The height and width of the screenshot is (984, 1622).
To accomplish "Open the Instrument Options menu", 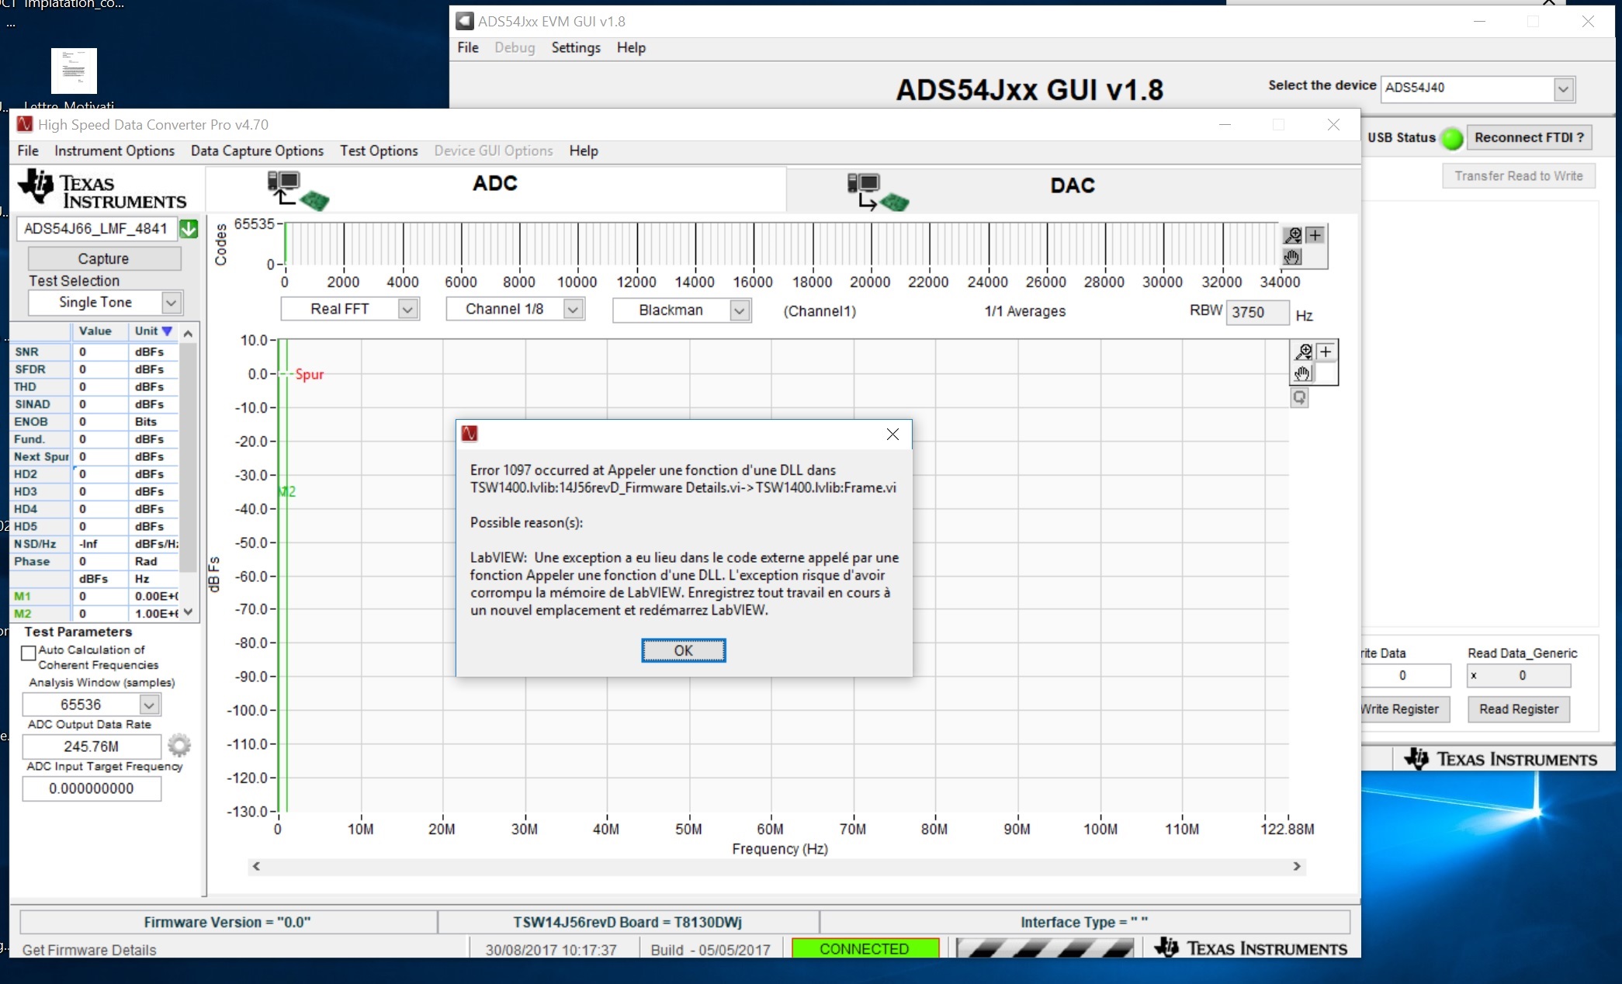I will [114, 151].
